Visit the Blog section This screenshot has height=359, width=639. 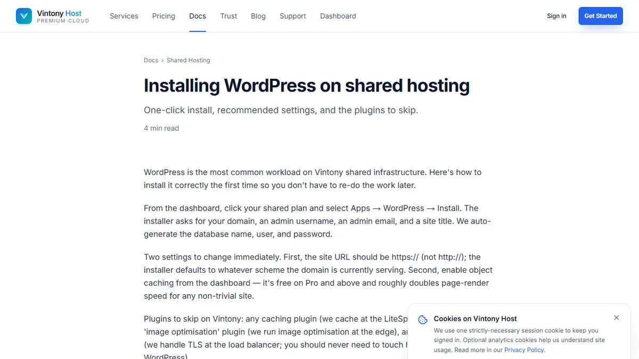tap(258, 16)
